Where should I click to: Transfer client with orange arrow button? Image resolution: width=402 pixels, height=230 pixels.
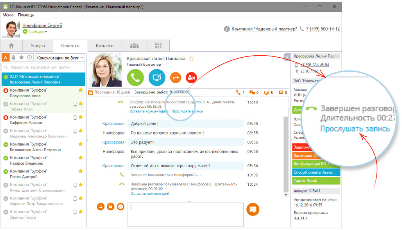(176, 77)
